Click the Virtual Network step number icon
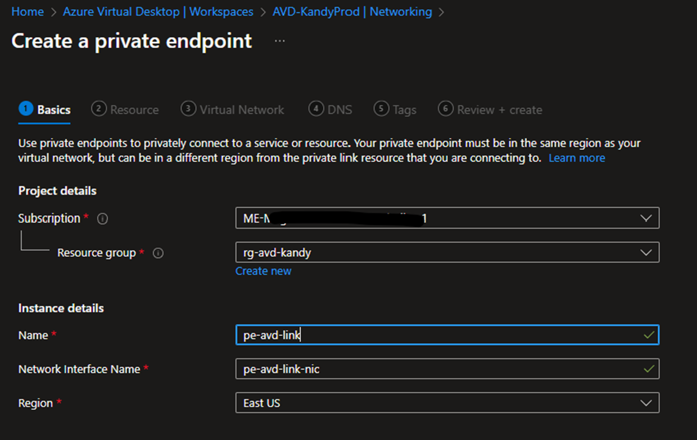Image resolution: width=697 pixels, height=440 pixels. pyautogui.click(x=188, y=108)
